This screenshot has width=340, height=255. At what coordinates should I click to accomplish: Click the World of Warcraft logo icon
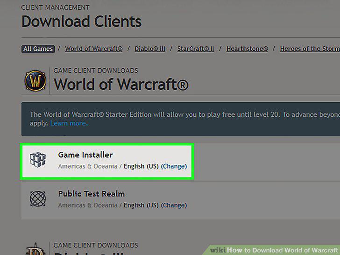[x=35, y=81]
